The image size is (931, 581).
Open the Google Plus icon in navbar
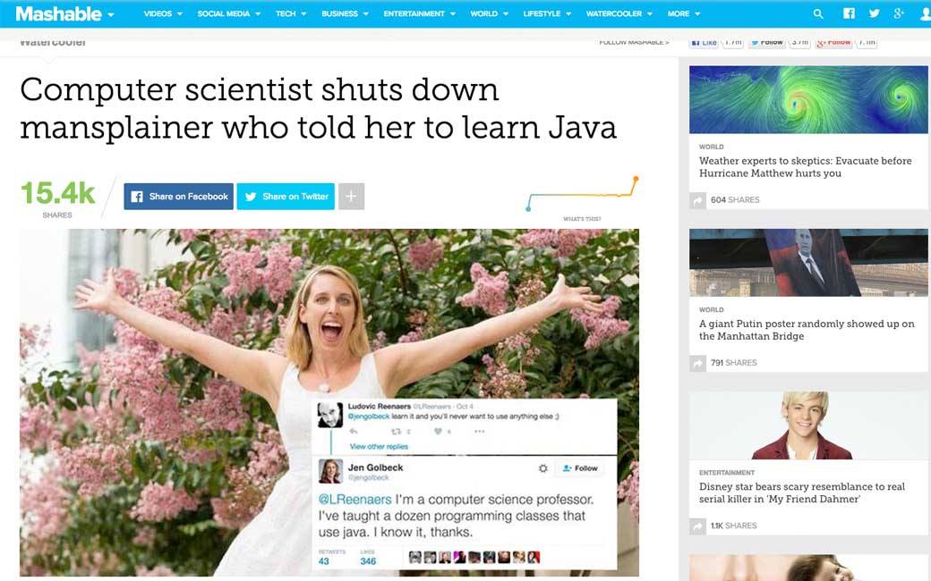tap(899, 13)
